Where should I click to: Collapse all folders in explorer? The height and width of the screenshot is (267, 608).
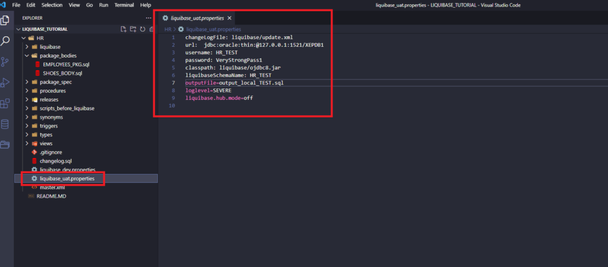coord(151,29)
